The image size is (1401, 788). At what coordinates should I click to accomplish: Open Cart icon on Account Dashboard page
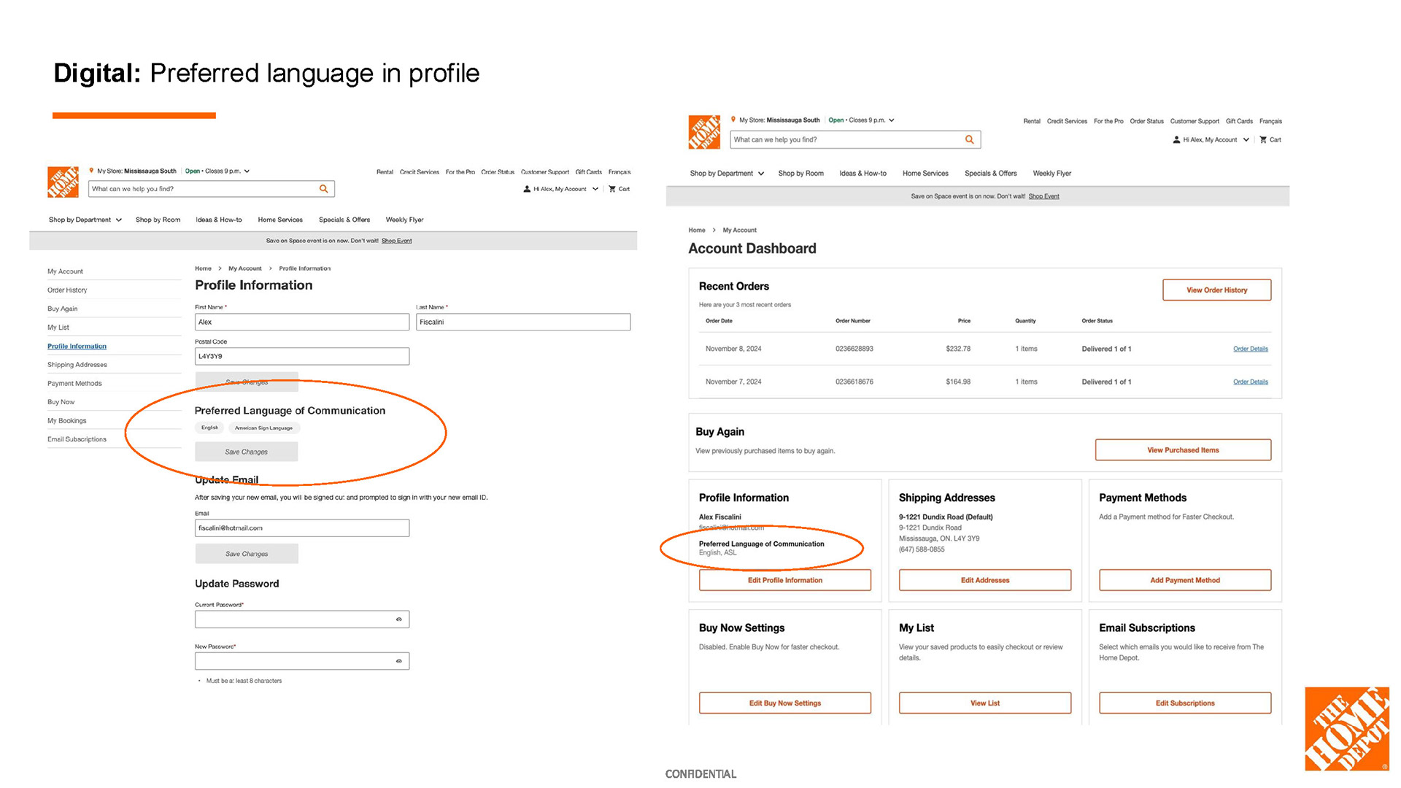point(1263,139)
